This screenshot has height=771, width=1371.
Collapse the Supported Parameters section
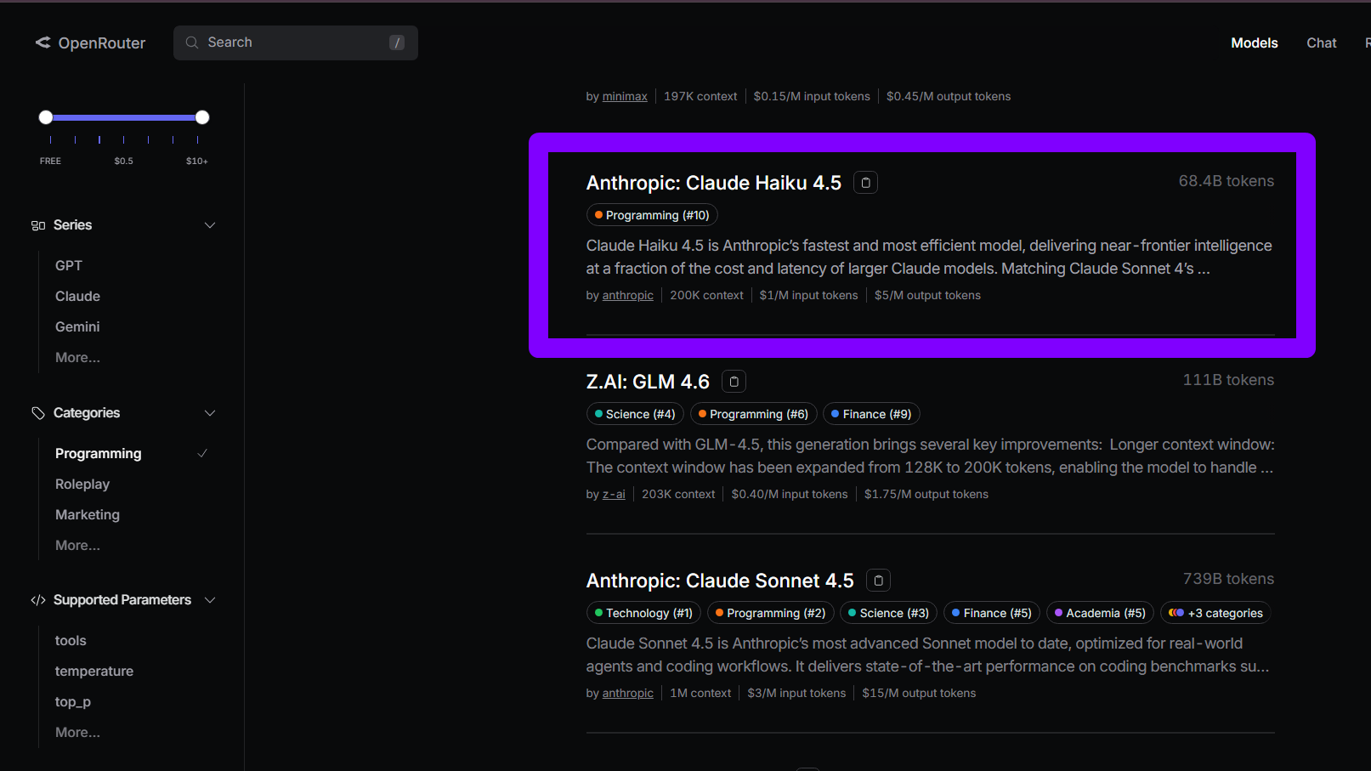tap(210, 600)
